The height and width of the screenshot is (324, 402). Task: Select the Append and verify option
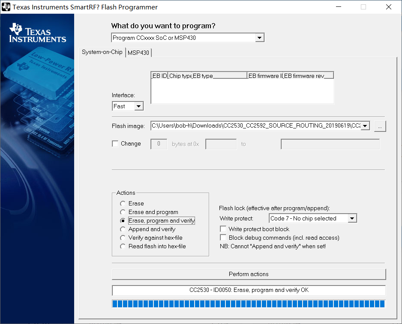(123, 229)
